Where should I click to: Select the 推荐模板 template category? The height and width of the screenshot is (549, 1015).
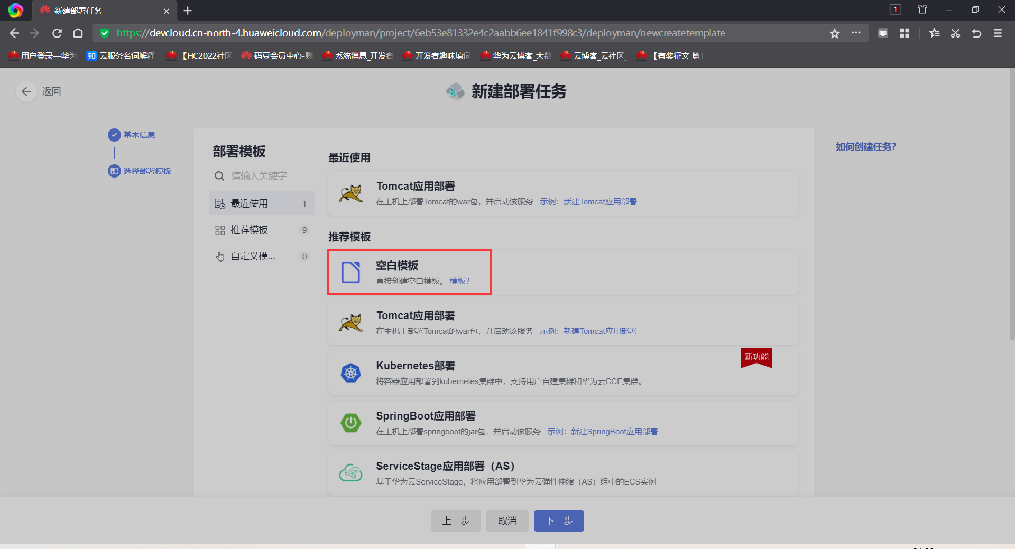(262, 230)
